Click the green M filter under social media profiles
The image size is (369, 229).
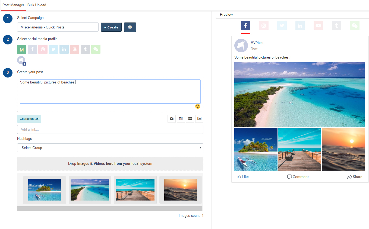pyautogui.click(x=22, y=49)
